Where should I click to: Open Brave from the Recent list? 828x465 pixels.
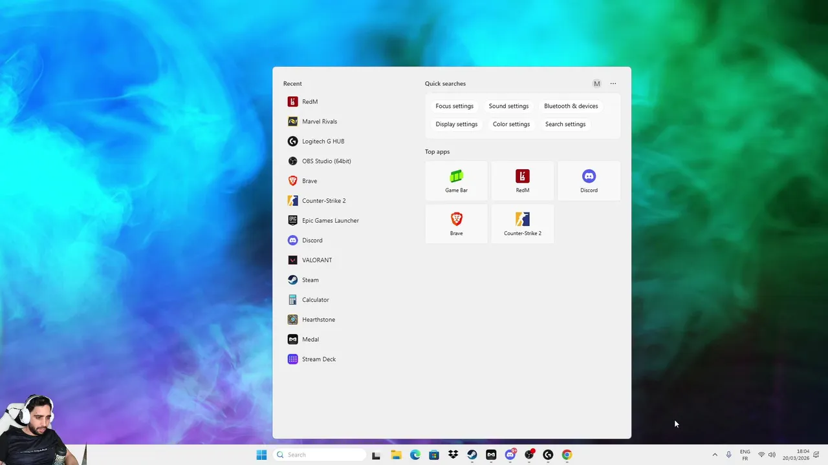click(349, 181)
